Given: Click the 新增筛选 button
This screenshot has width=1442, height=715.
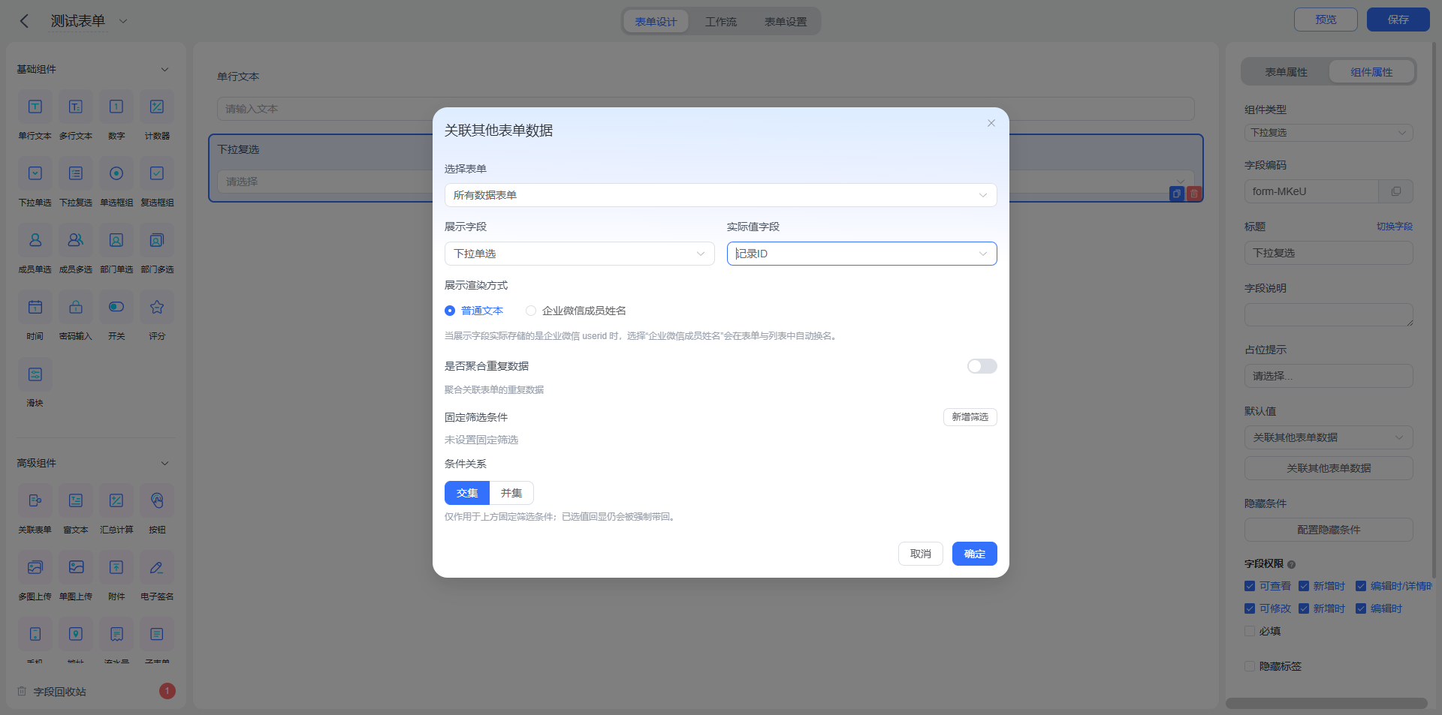Looking at the screenshot, I should point(970,417).
